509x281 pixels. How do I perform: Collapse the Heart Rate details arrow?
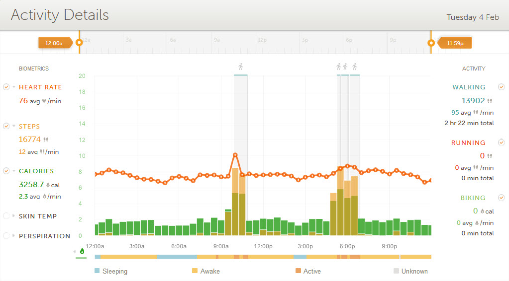point(14,87)
